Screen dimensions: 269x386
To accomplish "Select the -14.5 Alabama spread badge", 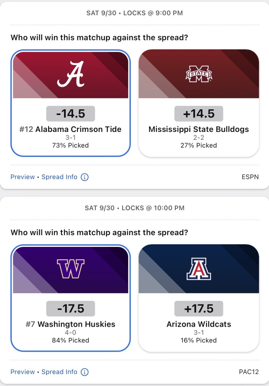I will pos(71,113).
